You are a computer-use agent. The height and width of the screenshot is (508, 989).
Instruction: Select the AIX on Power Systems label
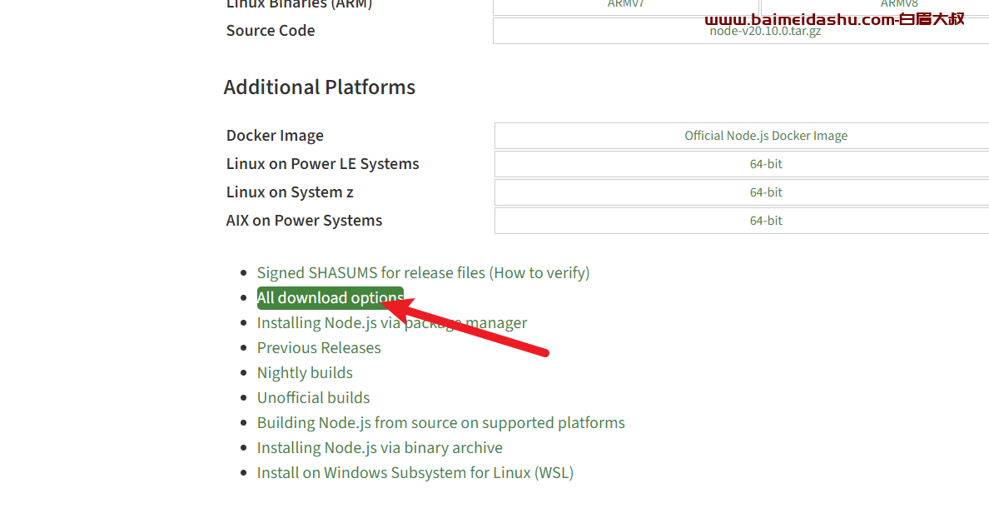click(304, 221)
